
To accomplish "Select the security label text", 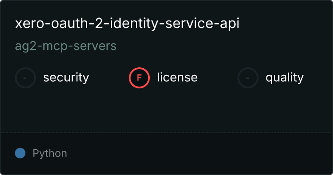I will click(x=66, y=78).
